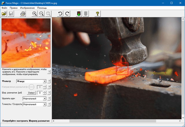Open help with the yellow question mark icon
The width and height of the screenshot is (185, 127).
pyautogui.click(x=97, y=14)
